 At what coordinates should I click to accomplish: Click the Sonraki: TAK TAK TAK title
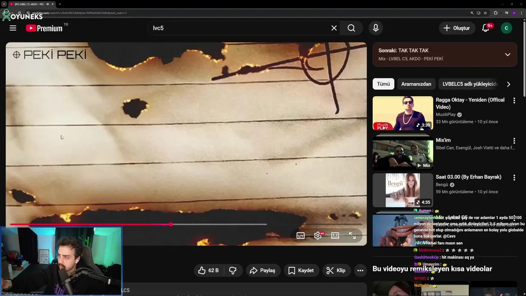(x=404, y=51)
